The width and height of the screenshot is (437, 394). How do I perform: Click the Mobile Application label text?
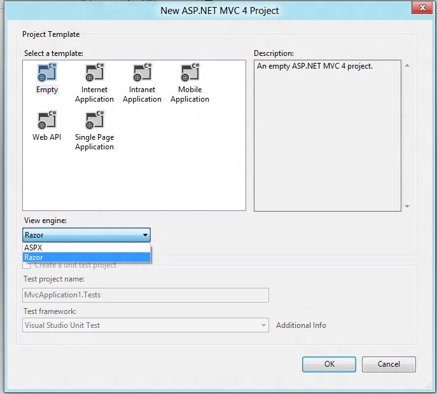pyautogui.click(x=190, y=95)
